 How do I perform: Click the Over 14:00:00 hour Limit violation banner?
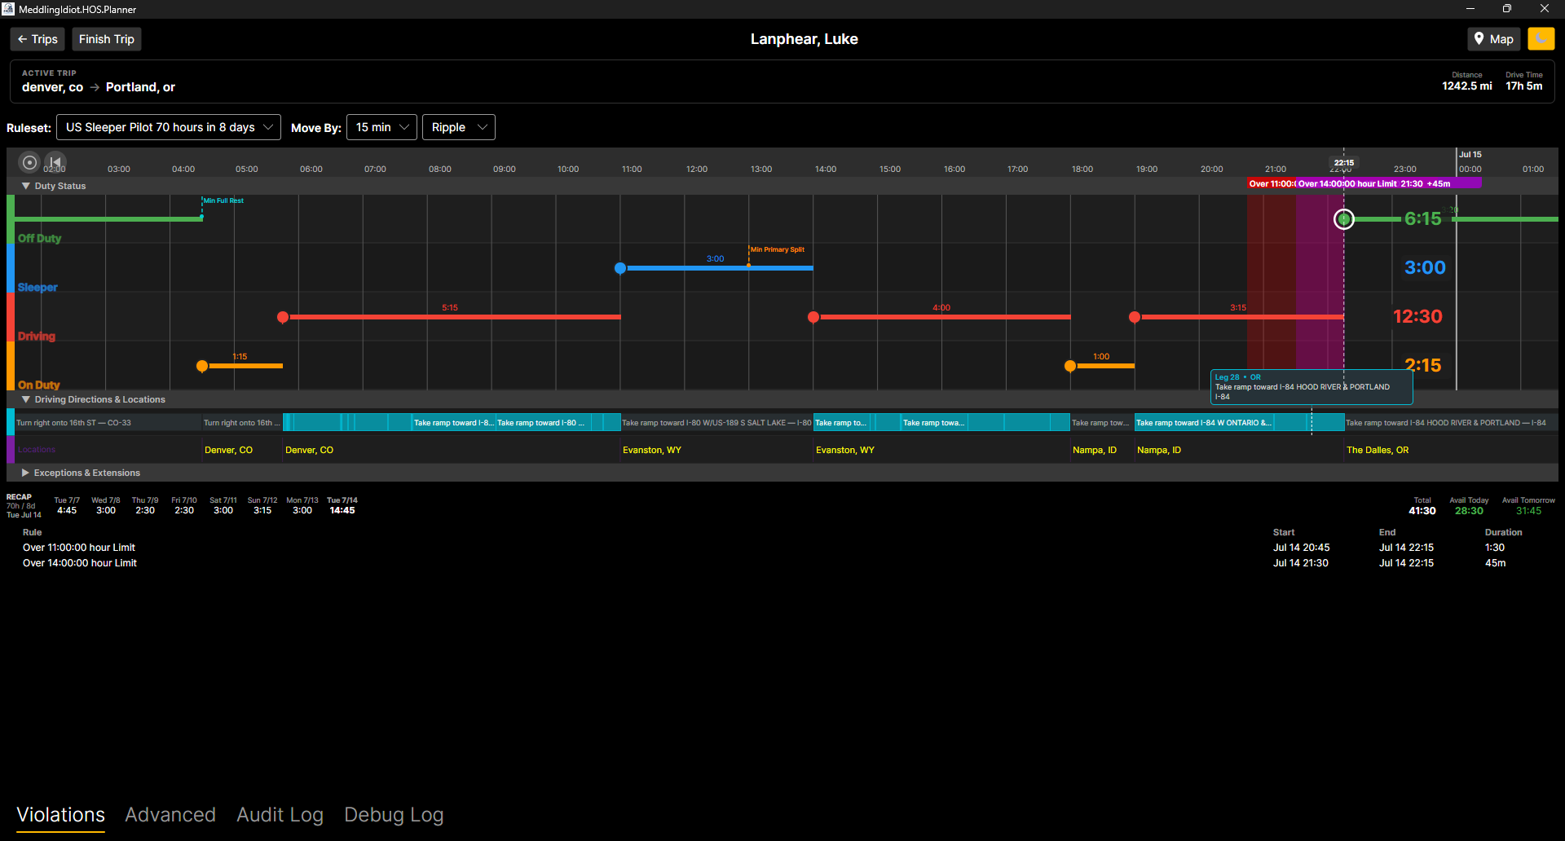(x=1388, y=183)
